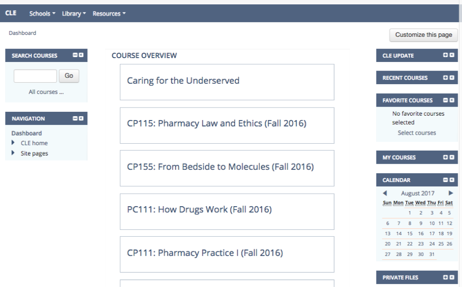
Task: Dock the Recent Courses block
Action: (452, 77)
